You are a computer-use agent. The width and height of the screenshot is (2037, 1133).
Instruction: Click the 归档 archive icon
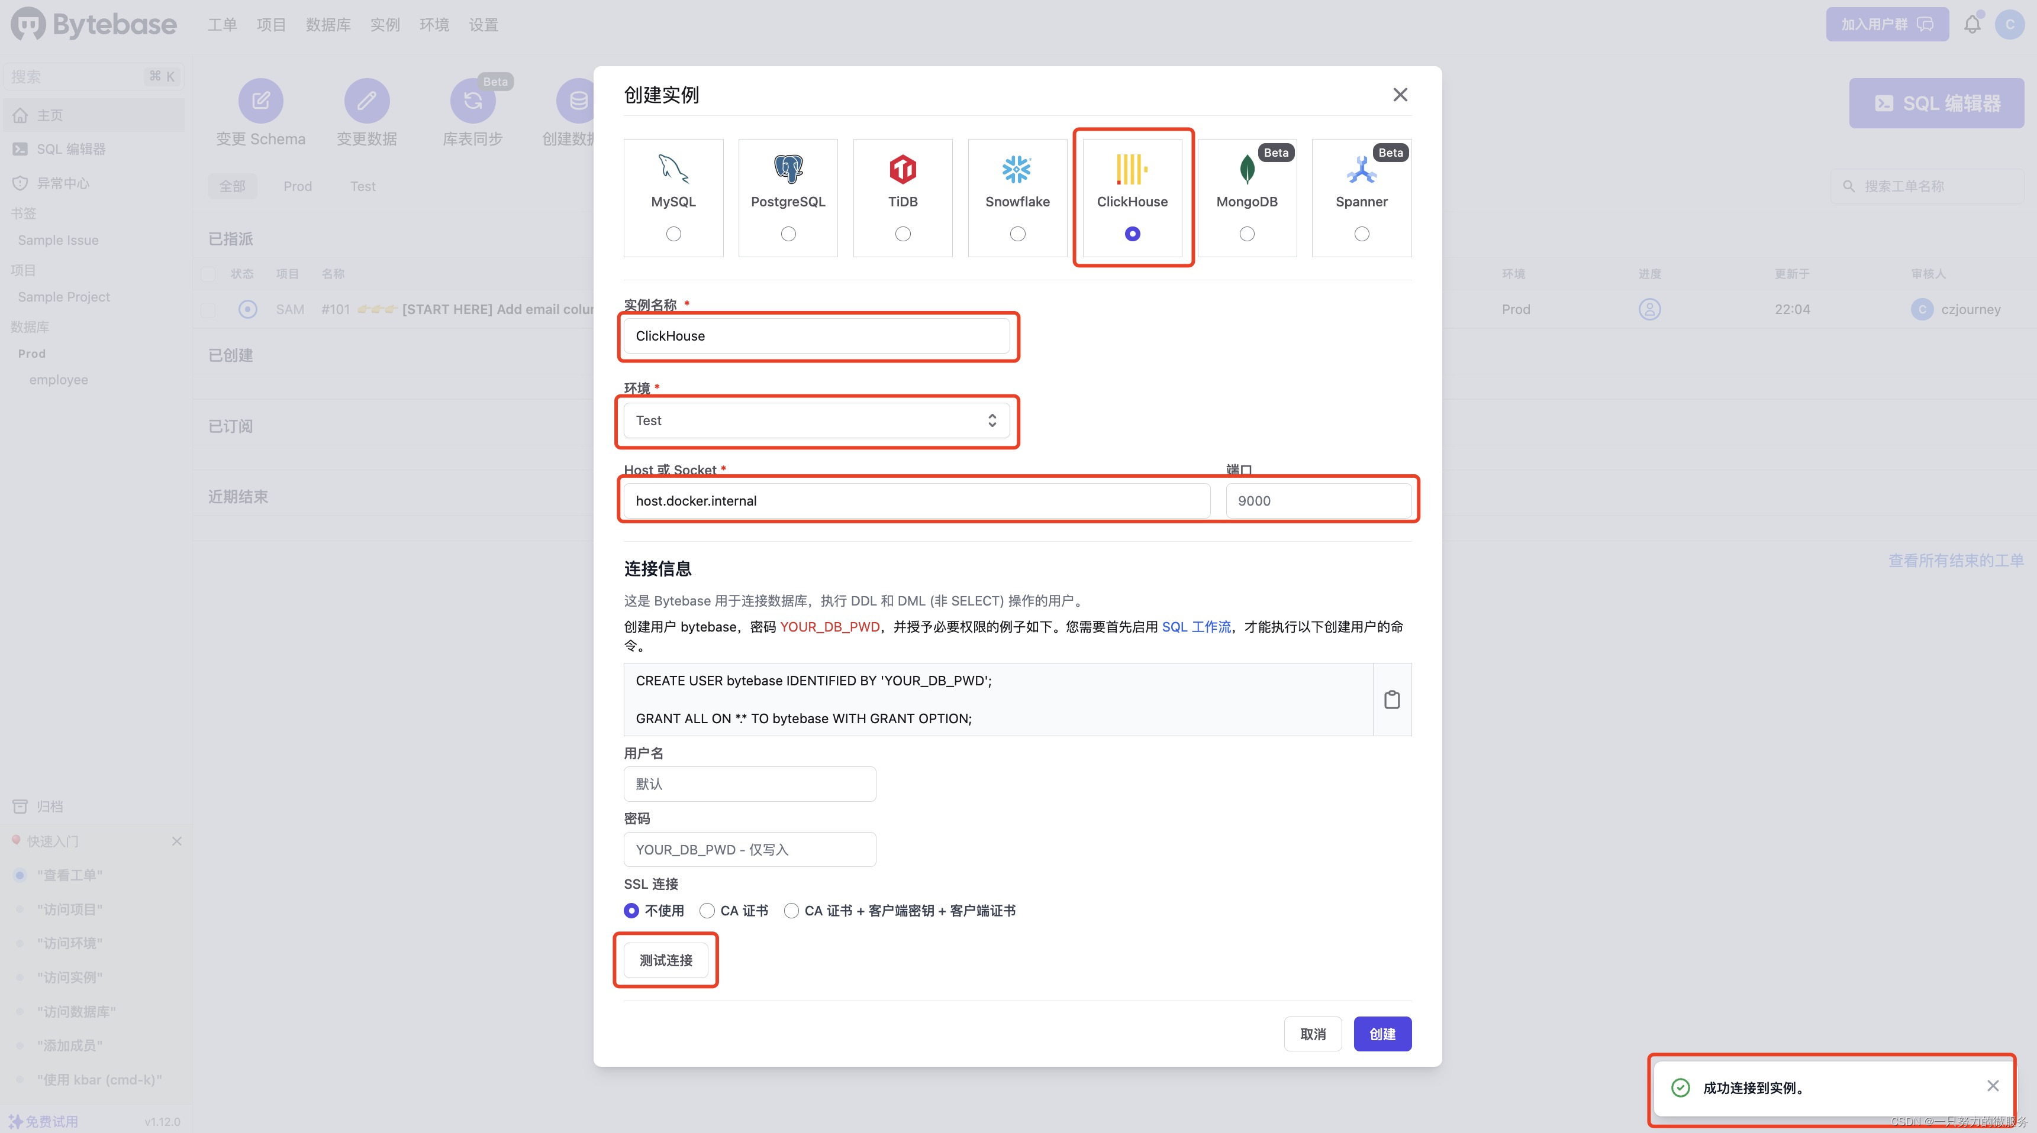tap(21, 807)
